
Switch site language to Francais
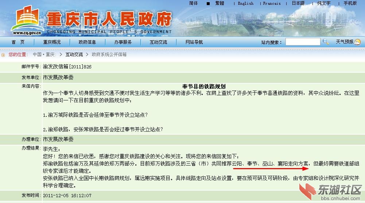272,4
